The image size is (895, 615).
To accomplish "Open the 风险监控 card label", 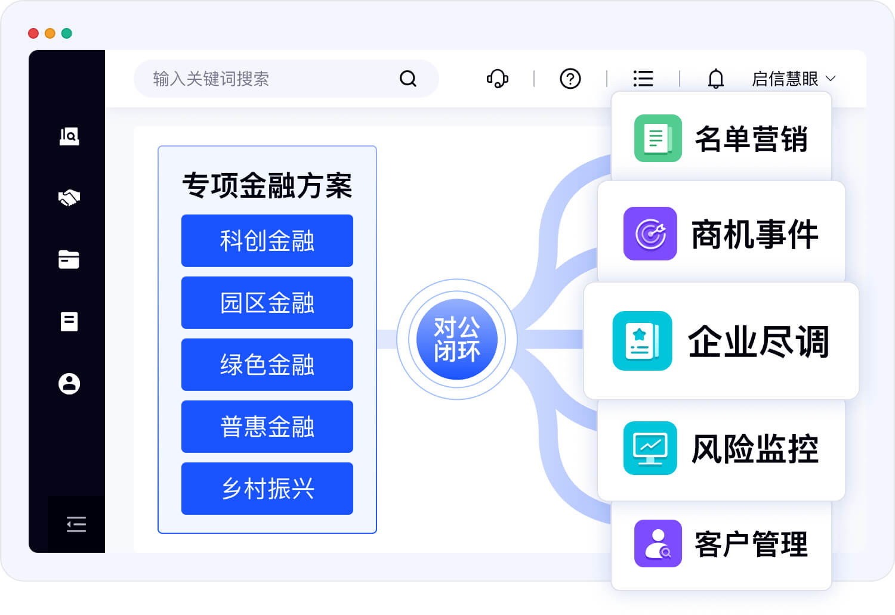I will [x=755, y=449].
